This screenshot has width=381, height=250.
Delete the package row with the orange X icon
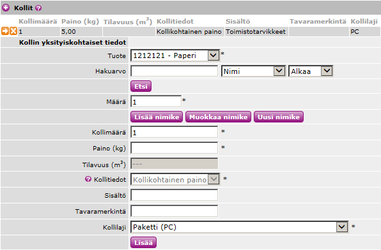pos(13,31)
